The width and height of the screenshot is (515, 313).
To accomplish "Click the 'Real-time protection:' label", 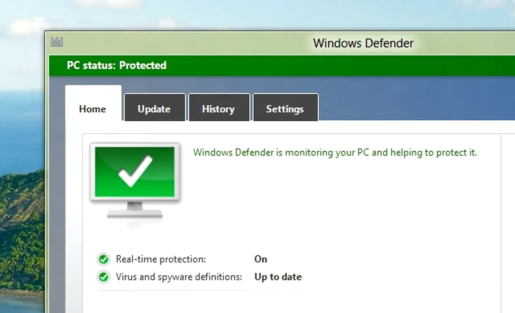I will tap(160, 259).
